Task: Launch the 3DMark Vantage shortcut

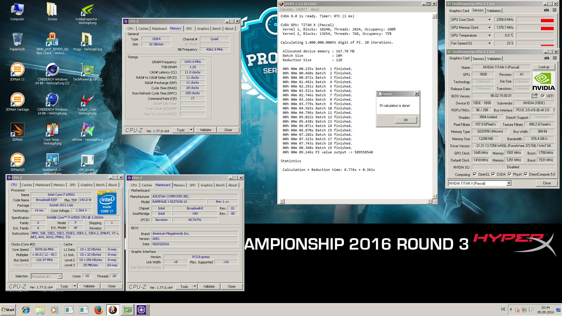Action: click(17, 102)
